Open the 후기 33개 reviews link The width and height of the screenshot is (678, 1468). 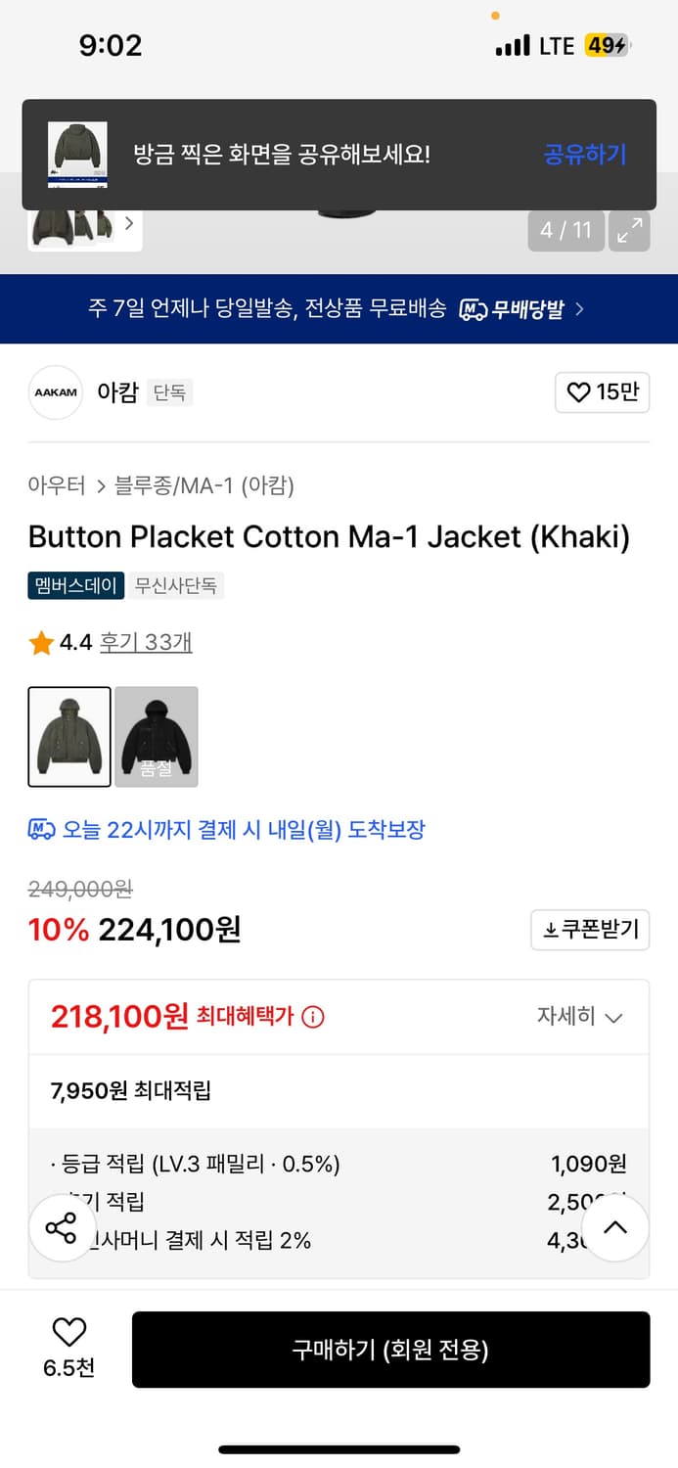pyautogui.click(x=145, y=643)
